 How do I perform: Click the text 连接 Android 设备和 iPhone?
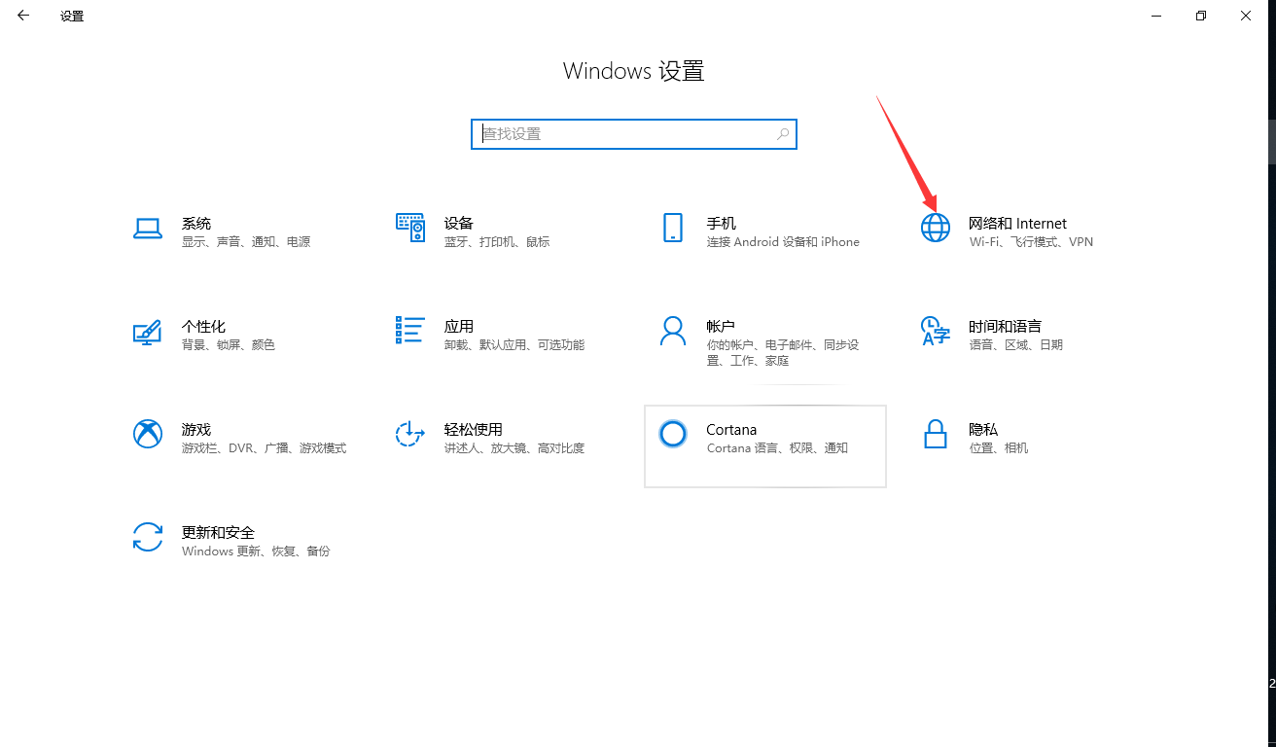coord(784,242)
